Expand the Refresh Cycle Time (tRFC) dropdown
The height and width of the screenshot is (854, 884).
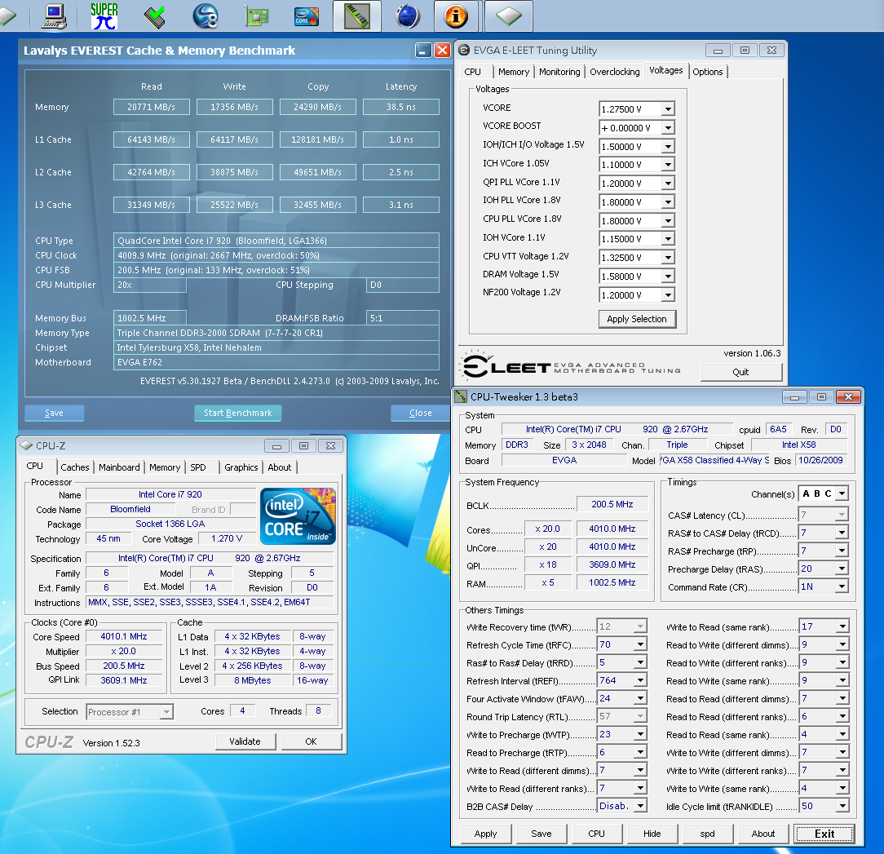pos(640,644)
